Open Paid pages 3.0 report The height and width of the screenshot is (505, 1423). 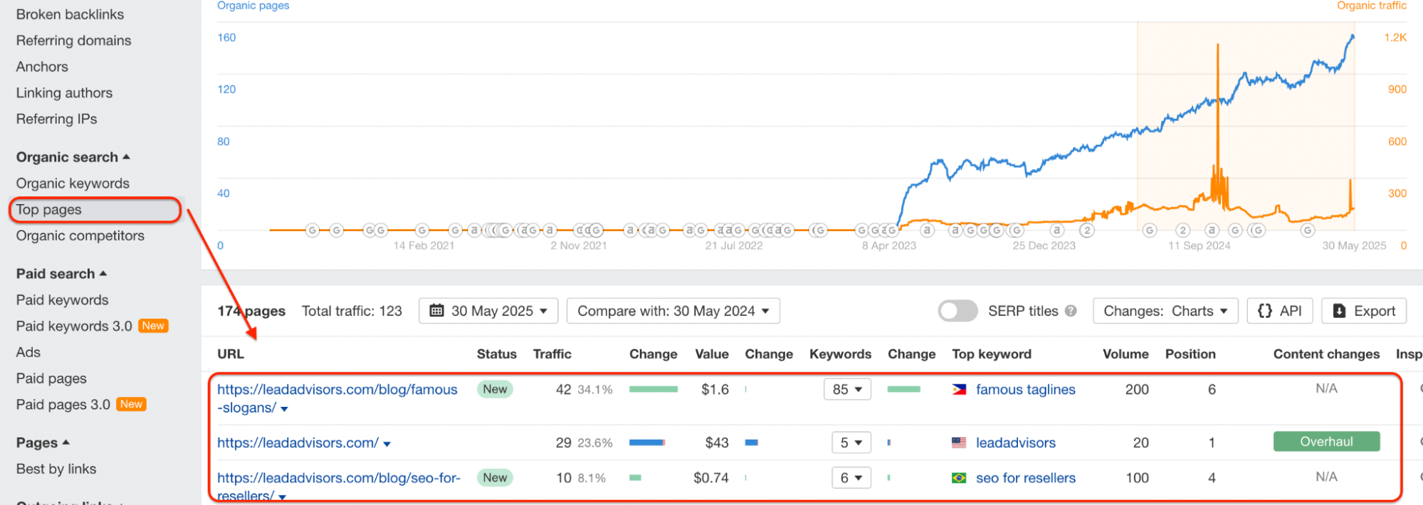coord(63,404)
